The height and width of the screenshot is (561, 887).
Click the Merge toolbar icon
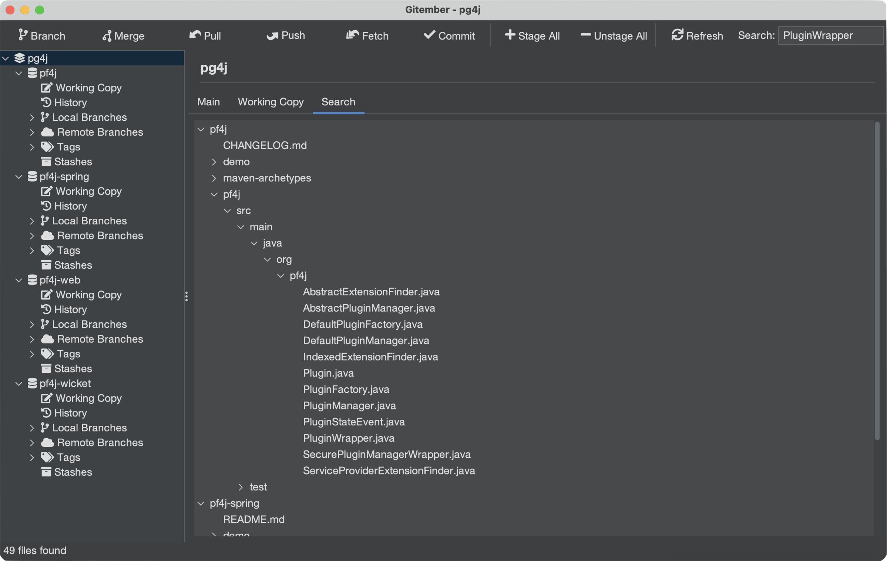click(107, 36)
